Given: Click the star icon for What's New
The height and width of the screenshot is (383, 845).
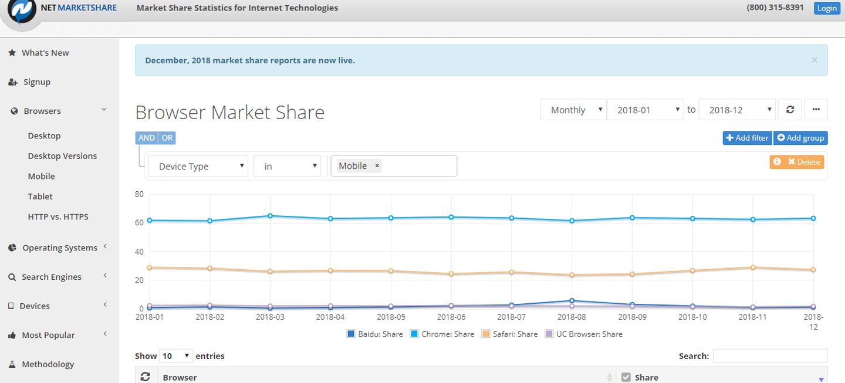Looking at the screenshot, I should pos(12,53).
